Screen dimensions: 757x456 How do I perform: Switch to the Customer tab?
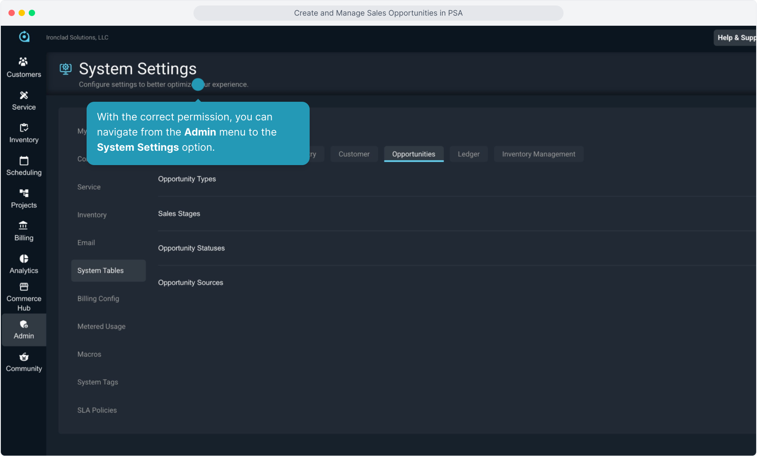(x=354, y=154)
